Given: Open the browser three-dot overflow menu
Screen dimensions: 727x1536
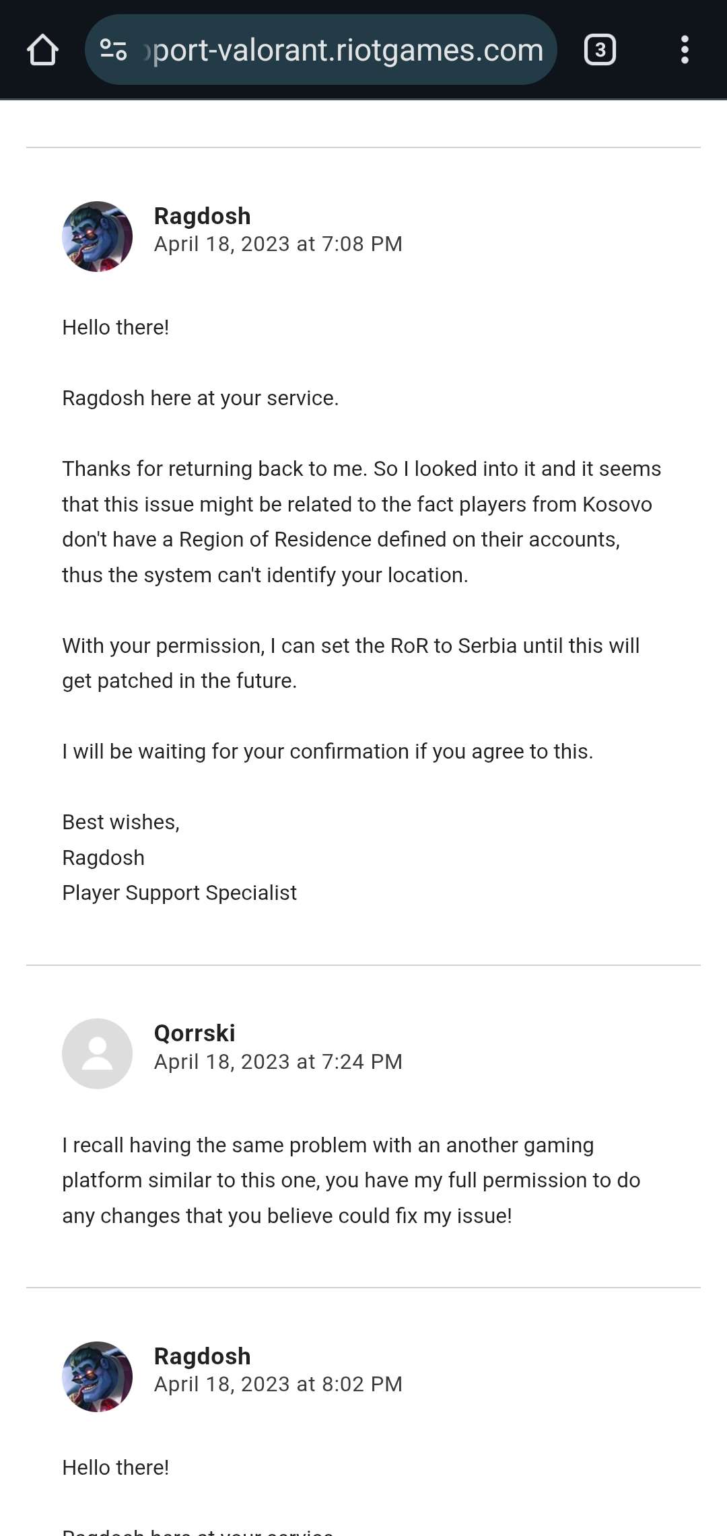Looking at the screenshot, I should pos(685,50).
